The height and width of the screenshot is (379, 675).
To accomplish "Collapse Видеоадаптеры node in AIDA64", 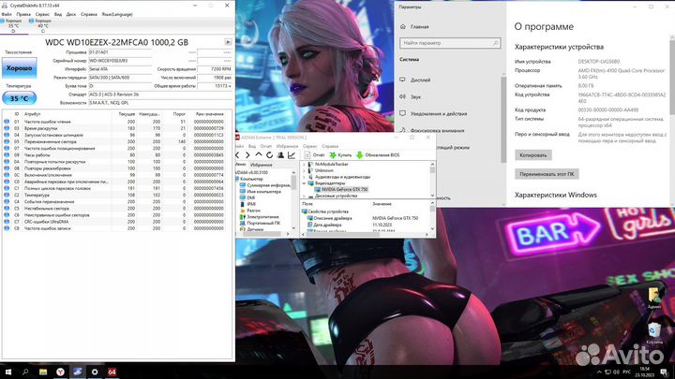I will (304, 183).
